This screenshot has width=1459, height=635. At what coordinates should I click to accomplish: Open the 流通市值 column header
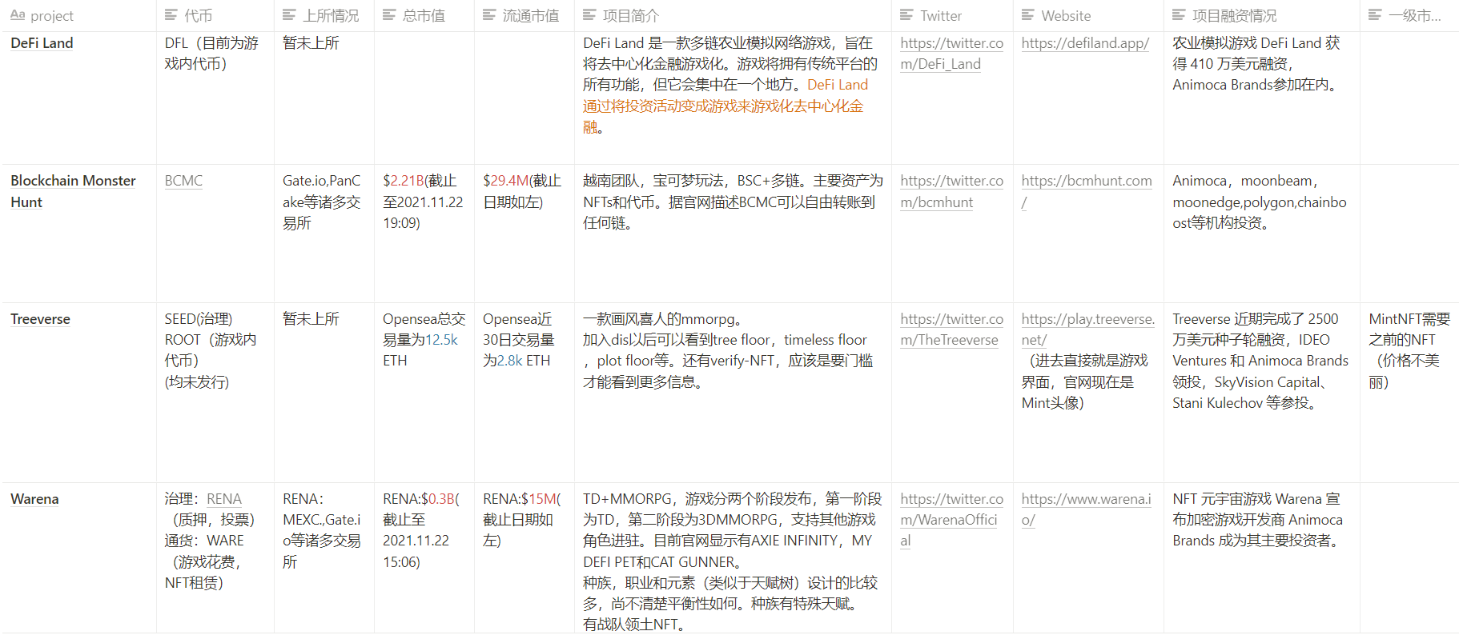point(525,15)
